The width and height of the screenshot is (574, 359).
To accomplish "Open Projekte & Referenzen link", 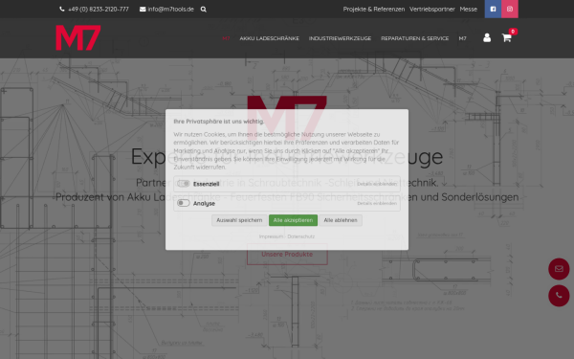I will [x=374, y=10].
